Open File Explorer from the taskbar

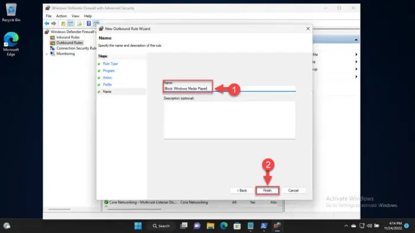tap(210, 226)
